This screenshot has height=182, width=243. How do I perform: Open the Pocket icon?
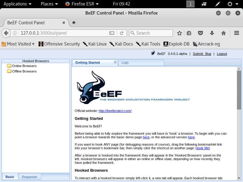[200, 33]
